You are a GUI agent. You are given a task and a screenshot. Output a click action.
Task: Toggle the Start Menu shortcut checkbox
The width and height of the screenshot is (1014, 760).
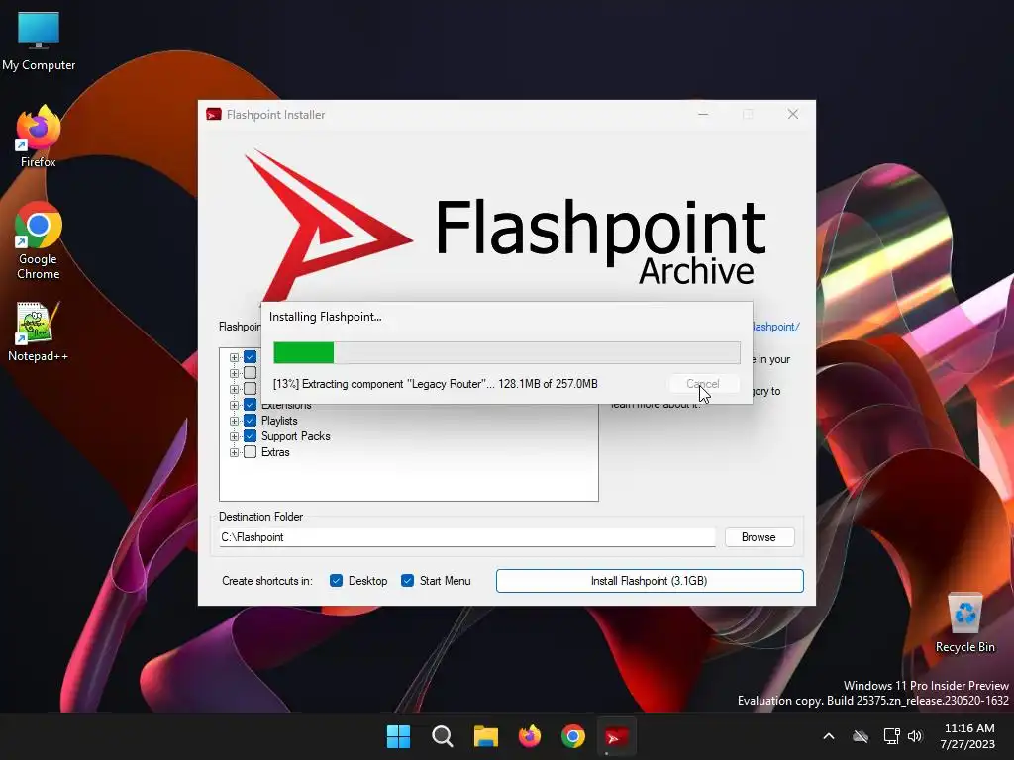pos(407,580)
